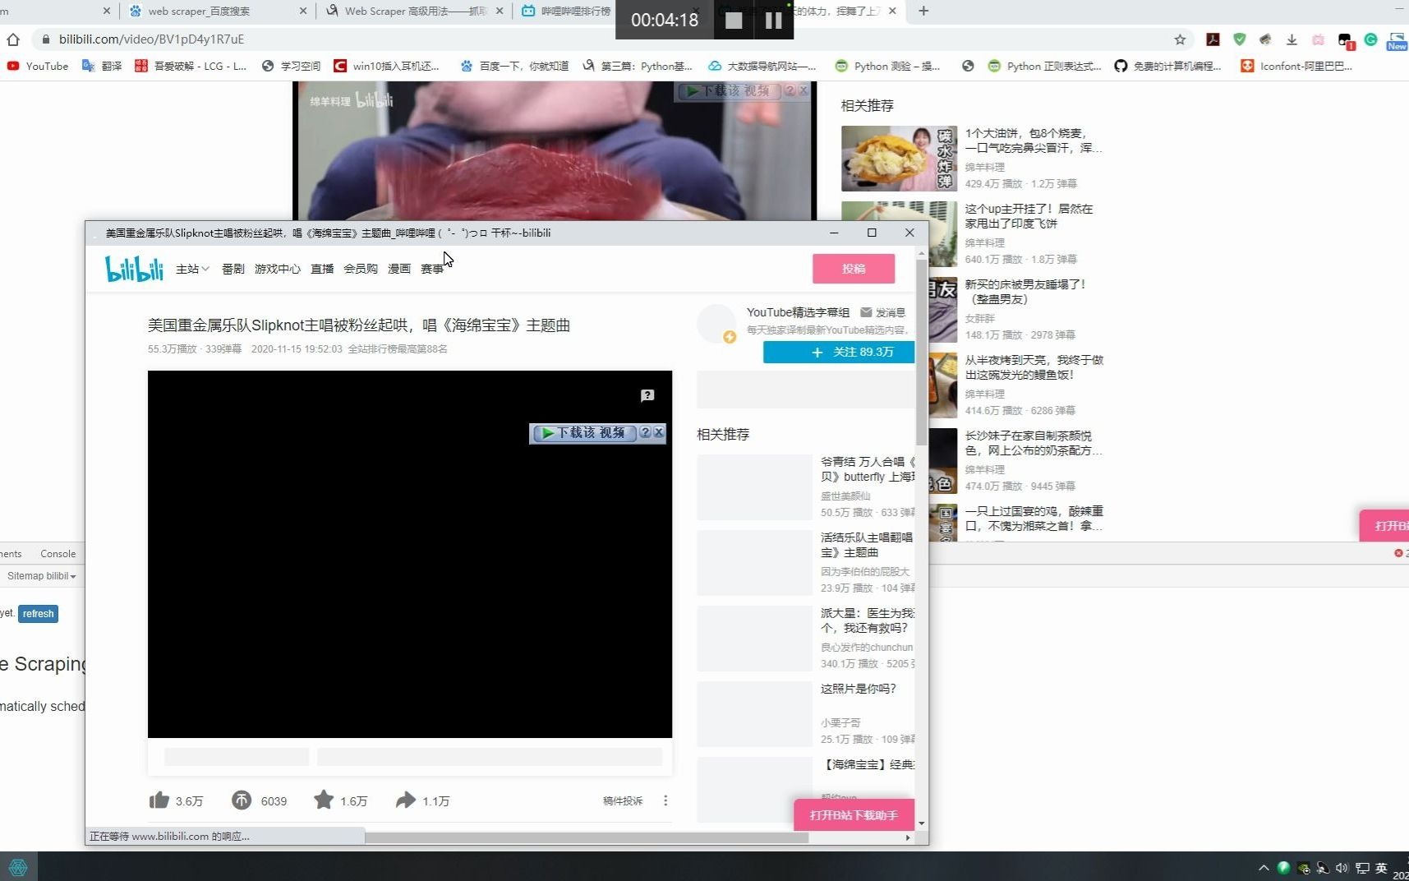
Task: Click 打开B站下载助手 in popup window
Action: click(x=854, y=814)
